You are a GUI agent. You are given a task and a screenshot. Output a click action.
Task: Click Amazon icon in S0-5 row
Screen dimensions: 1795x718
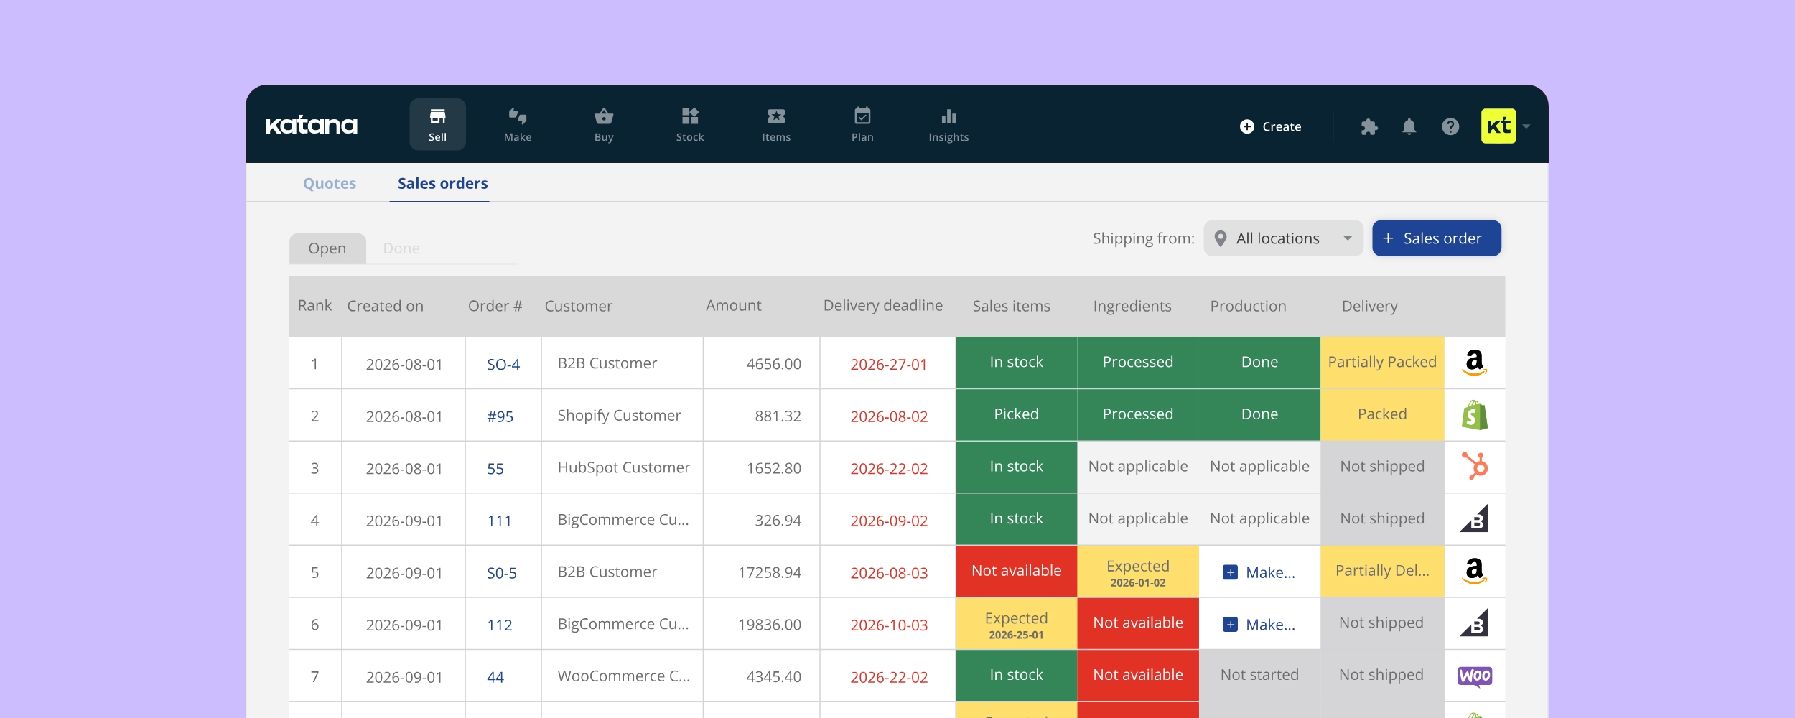(x=1474, y=571)
